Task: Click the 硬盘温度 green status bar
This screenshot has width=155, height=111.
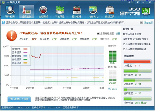Action: [x=138, y=80]
